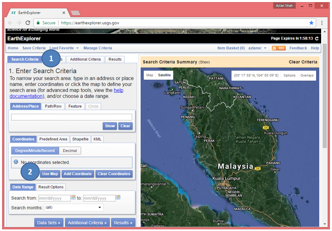332x231 pixels.
Task: Click the 'to' date field
Action: [x=99, y=198]
